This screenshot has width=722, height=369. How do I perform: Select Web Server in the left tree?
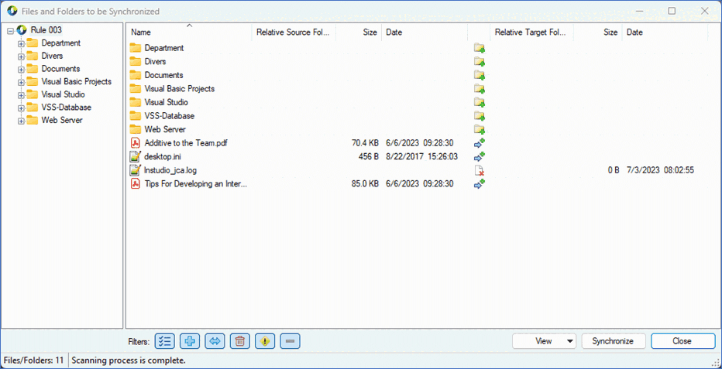tap(62, 120)
